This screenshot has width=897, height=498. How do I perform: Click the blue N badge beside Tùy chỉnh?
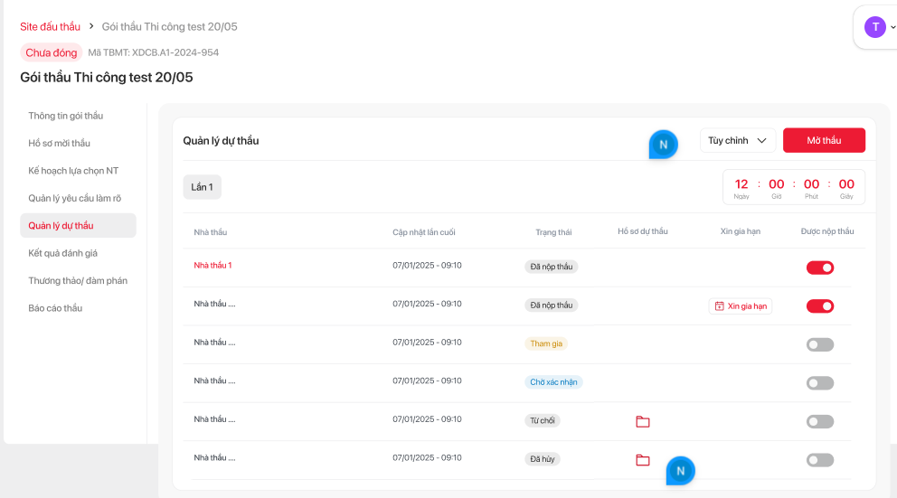click(x=663, y=145)
